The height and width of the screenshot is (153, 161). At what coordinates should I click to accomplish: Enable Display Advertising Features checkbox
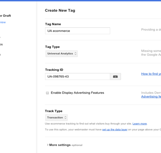coord(47,93)
